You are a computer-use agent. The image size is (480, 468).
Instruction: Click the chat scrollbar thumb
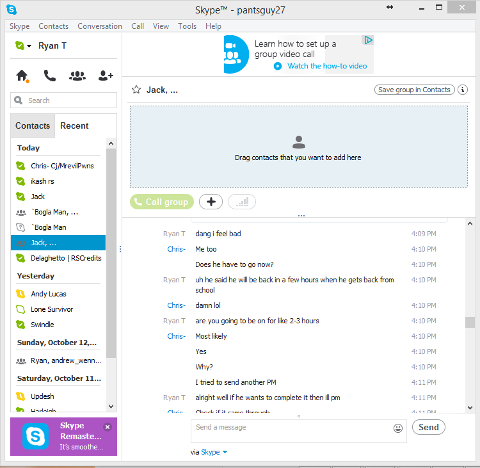tap(470, 322)
